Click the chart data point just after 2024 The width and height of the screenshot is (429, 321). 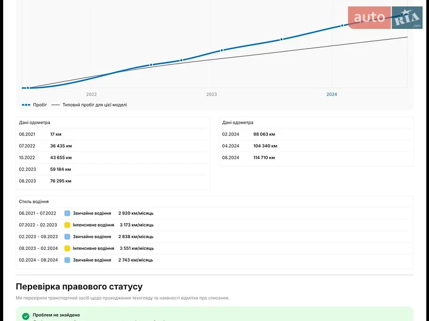click(x=342, y=26)
